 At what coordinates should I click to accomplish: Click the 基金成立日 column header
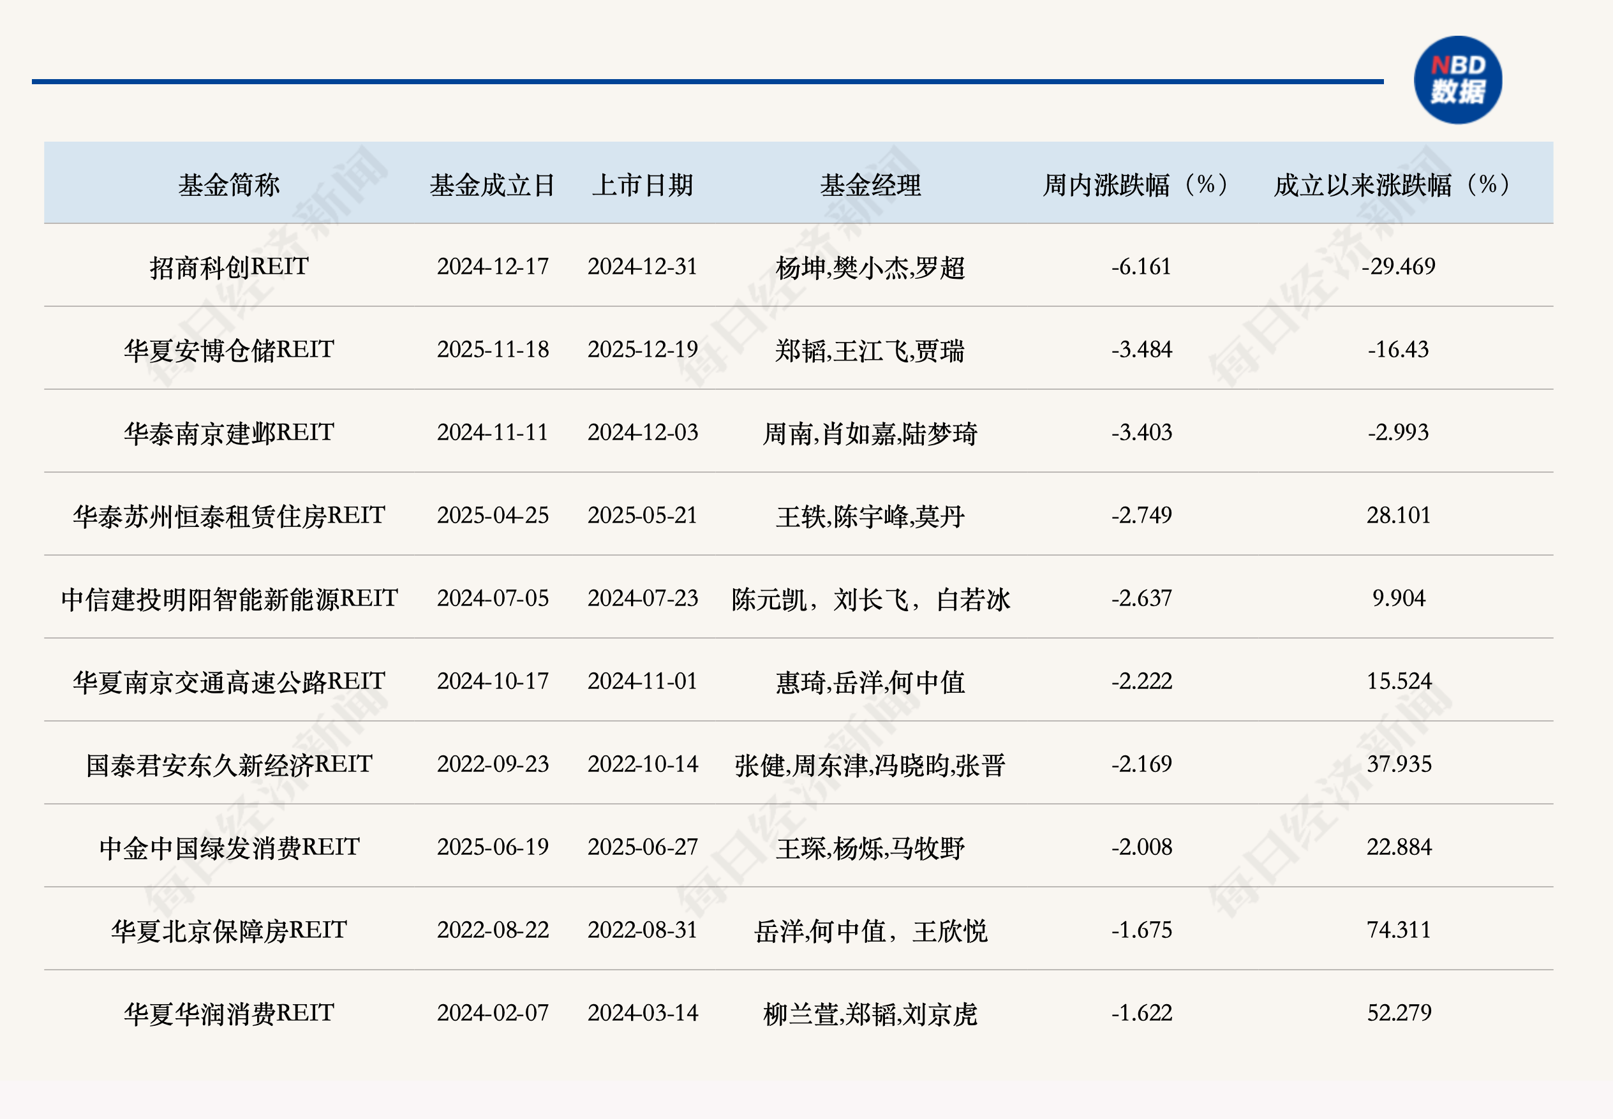493,185
